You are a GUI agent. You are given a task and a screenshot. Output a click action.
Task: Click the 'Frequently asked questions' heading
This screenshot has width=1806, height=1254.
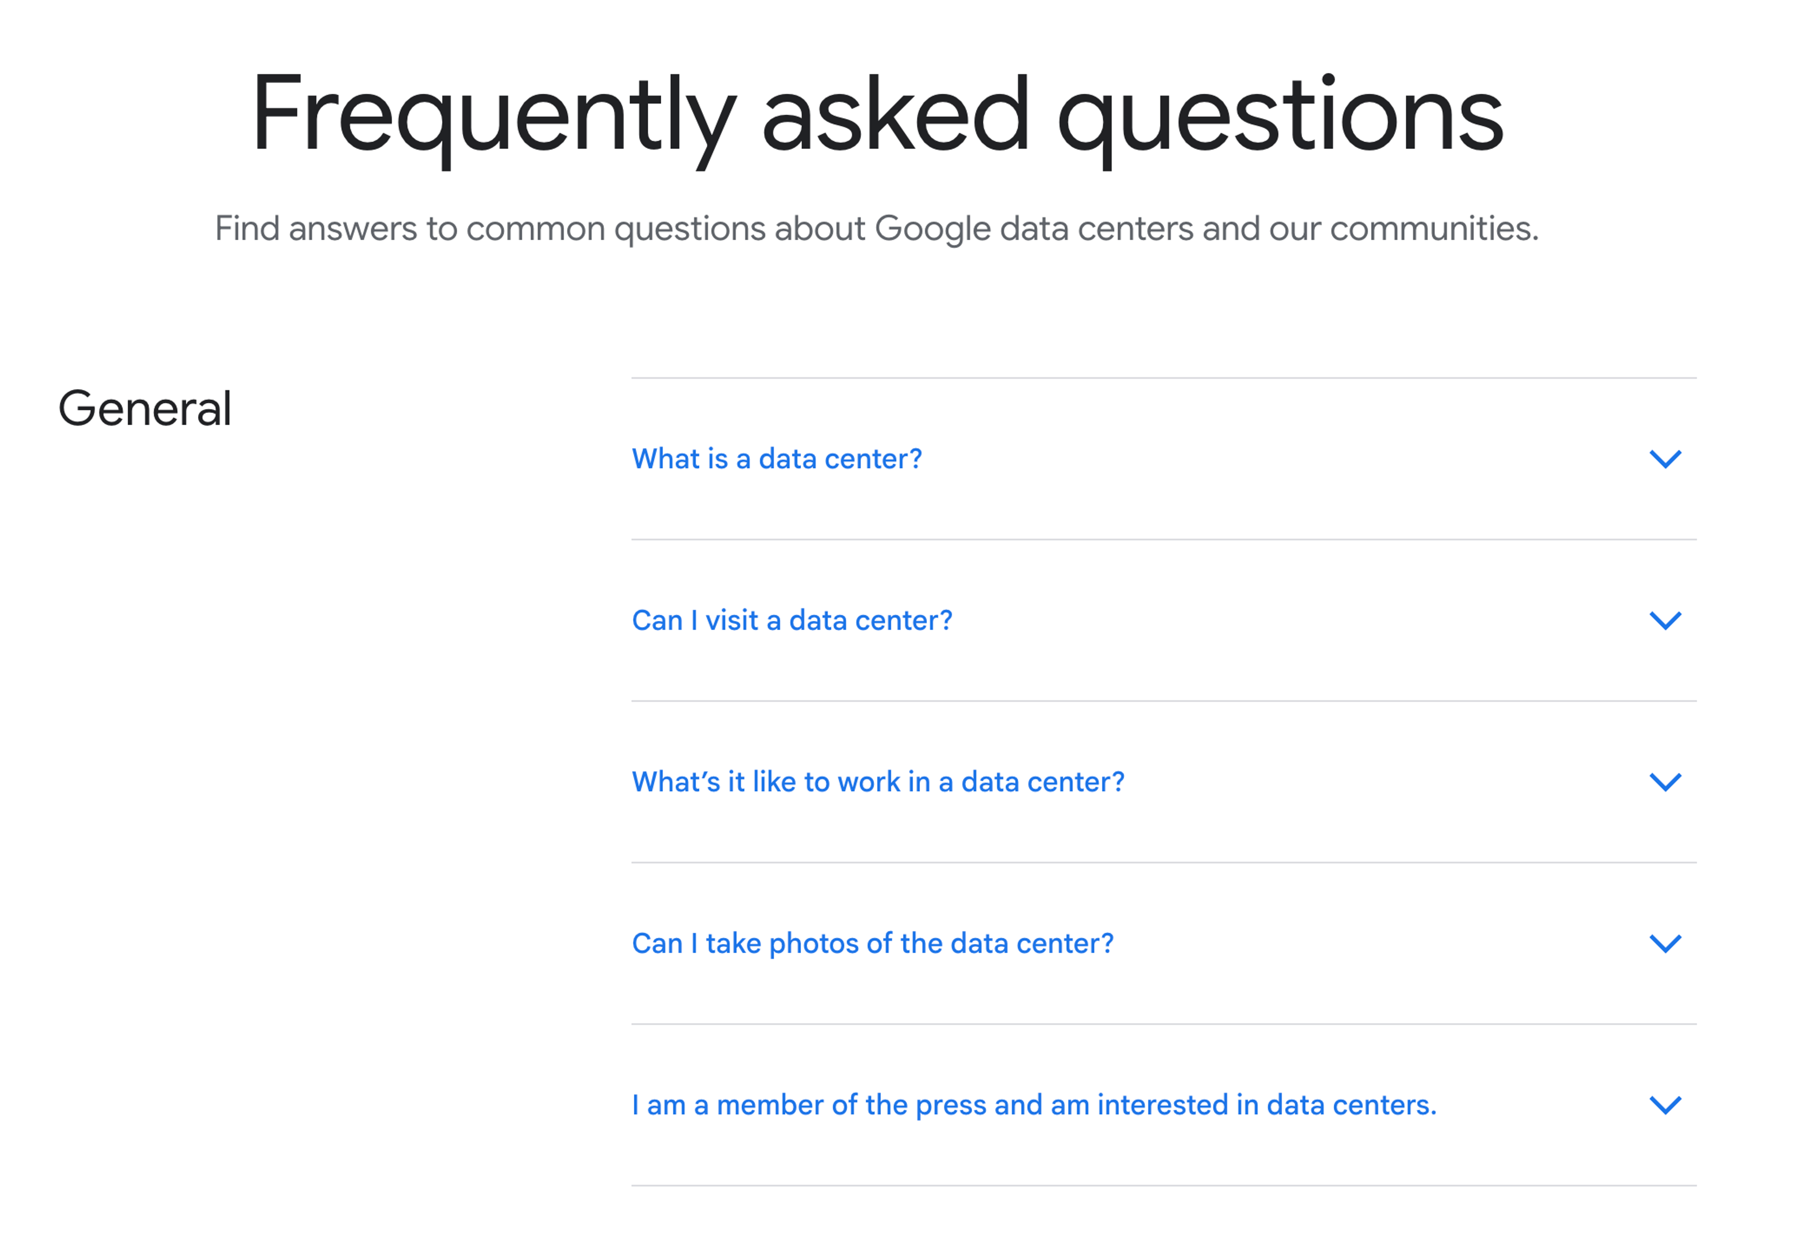pos(877,116)
